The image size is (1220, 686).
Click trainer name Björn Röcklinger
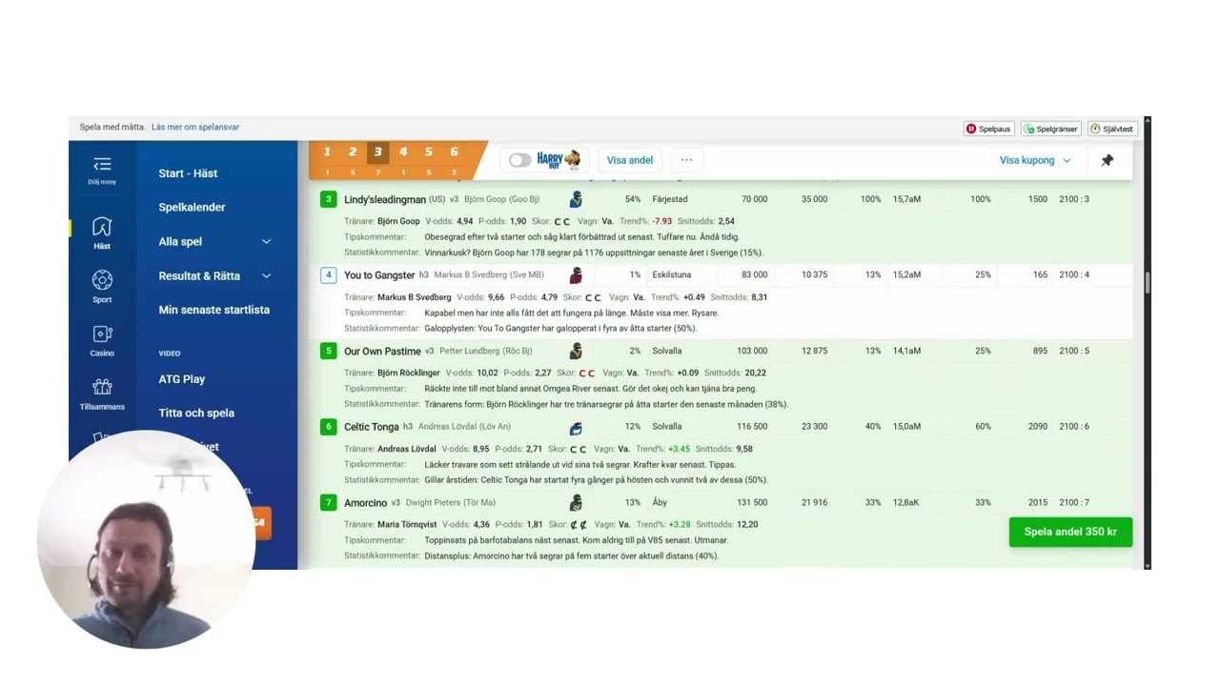coord(409,373)
